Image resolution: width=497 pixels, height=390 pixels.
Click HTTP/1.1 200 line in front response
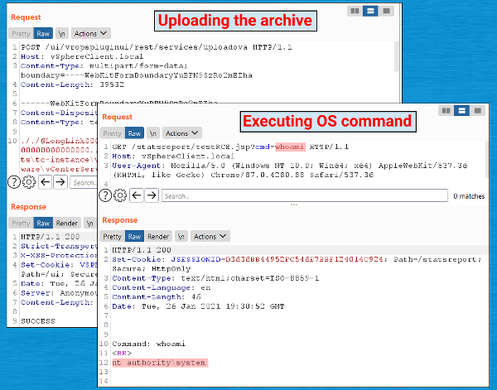coord(142,250)
